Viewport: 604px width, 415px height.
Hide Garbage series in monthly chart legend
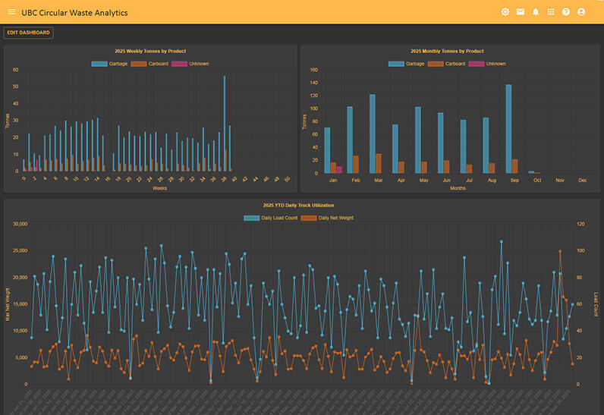[x=407, y=64]
